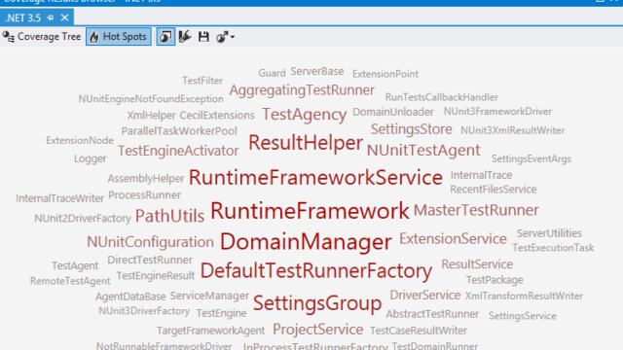
Task: Click the export coverage report icon
Action: click(222, 37)
